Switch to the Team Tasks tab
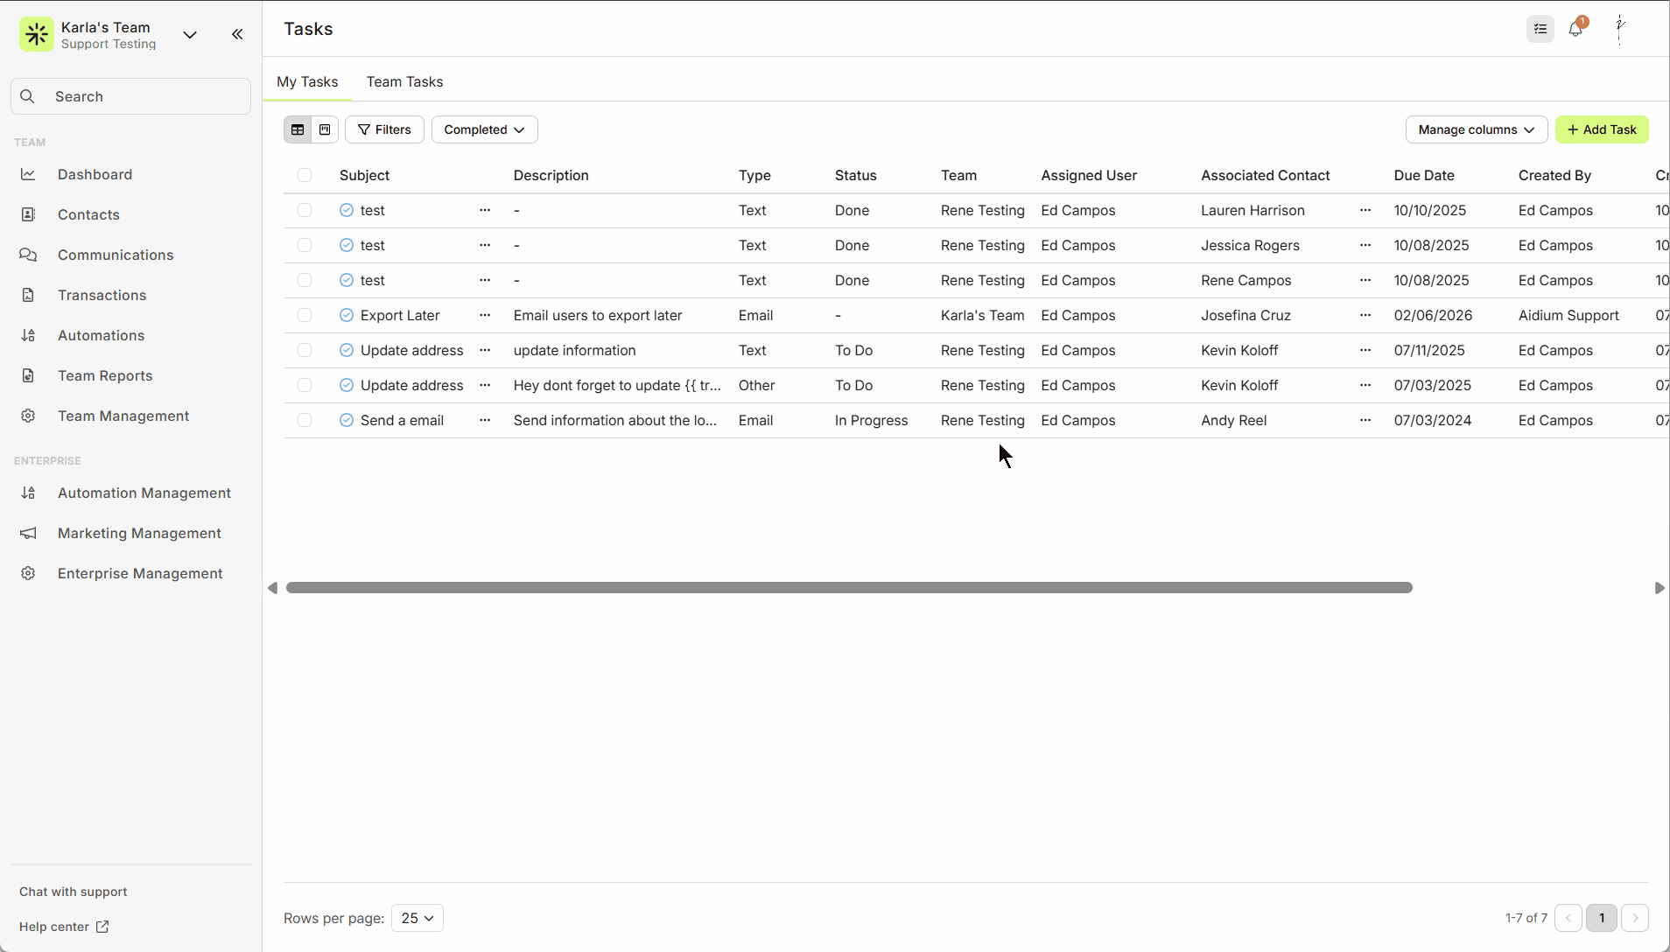 coord(404,81)
